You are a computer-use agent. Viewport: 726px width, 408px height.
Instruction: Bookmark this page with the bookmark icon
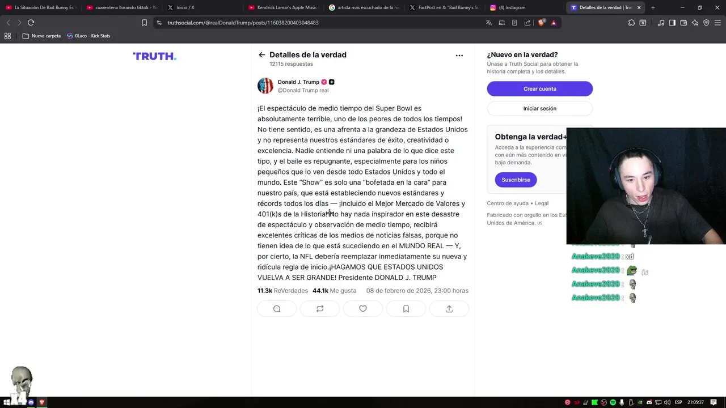tap(144, 23)
